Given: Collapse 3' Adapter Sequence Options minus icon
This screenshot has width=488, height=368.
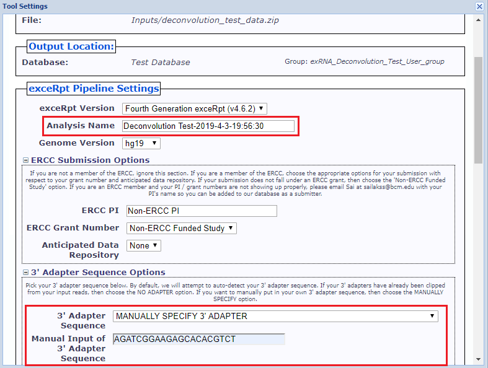Looking at the screenshot, I should point(25,272).
